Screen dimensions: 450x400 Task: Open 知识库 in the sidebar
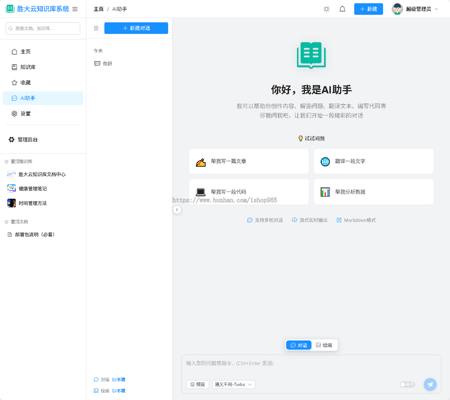pyautogui.click(x=43, y=67)
